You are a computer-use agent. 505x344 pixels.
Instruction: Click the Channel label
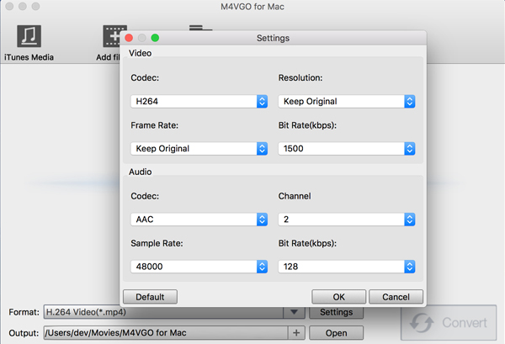(295, 196)
